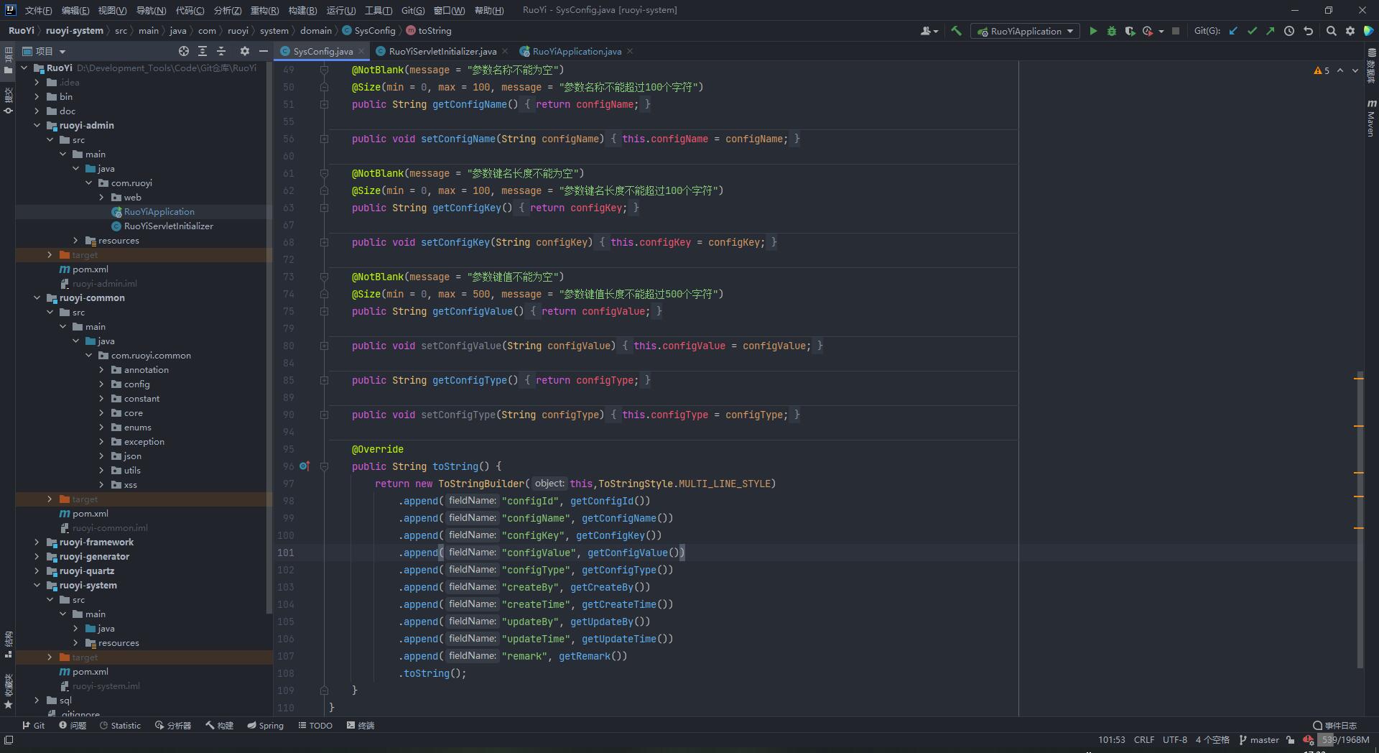This screenshot has height=753, width=1379.
Task: Click the SysConfig breadcrumb in navigation bar
Action: 368,31
